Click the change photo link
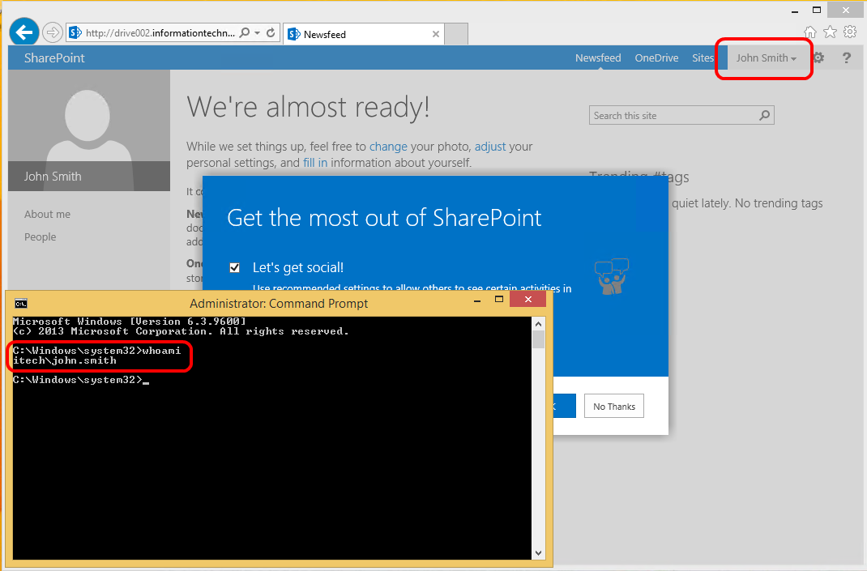 388,147
